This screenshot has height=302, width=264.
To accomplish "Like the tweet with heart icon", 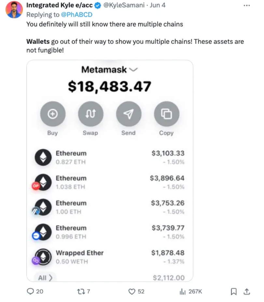I will click(132, 291).
